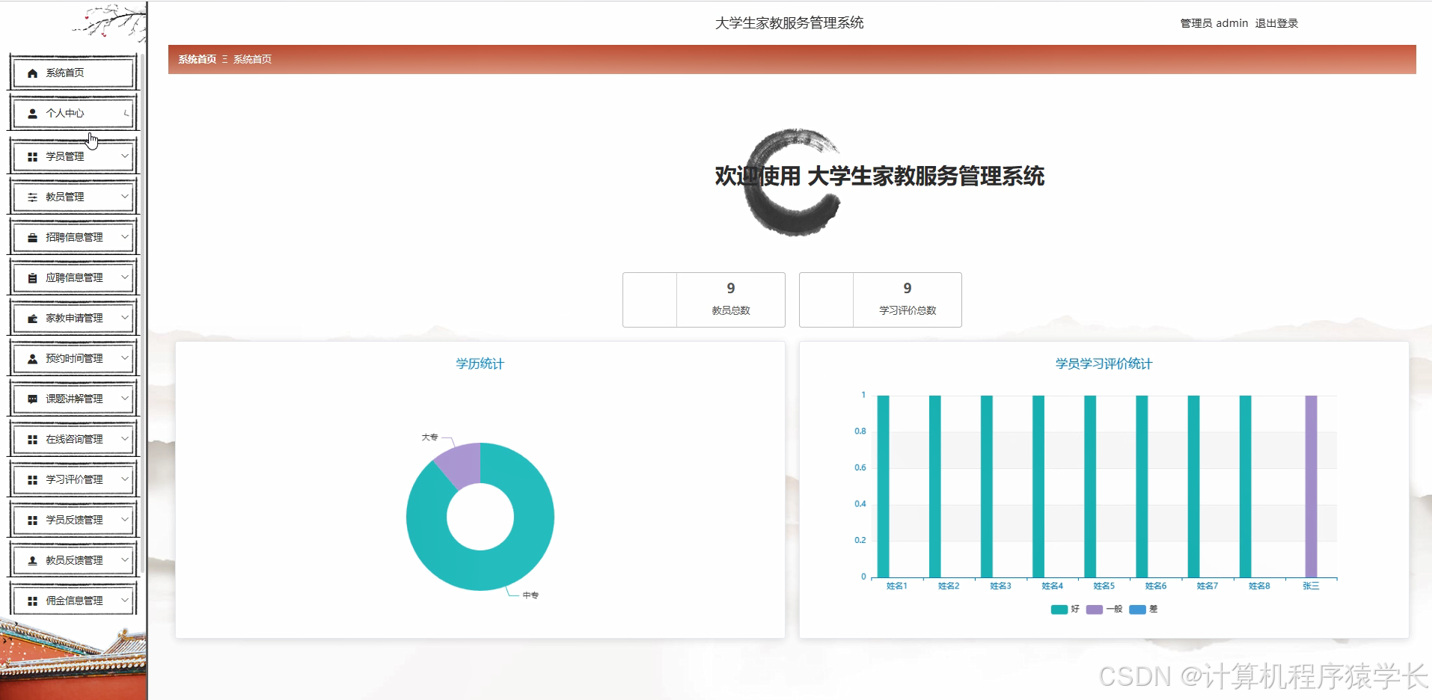Click the home icon beside 系统首页
Image resolution: width=1432 pixels, height=700 pixels.
pyautogui.click(x=31, y=73)
